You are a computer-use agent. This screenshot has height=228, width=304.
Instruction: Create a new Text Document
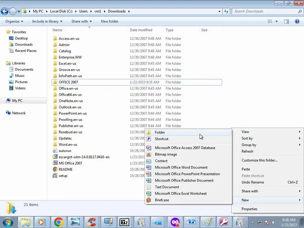[188, 187]
